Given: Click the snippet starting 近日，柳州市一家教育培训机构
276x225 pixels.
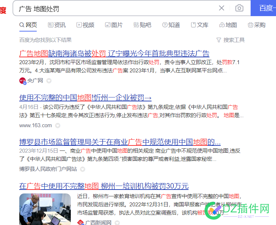Looking at the screenshot, I should pos(159,204).
